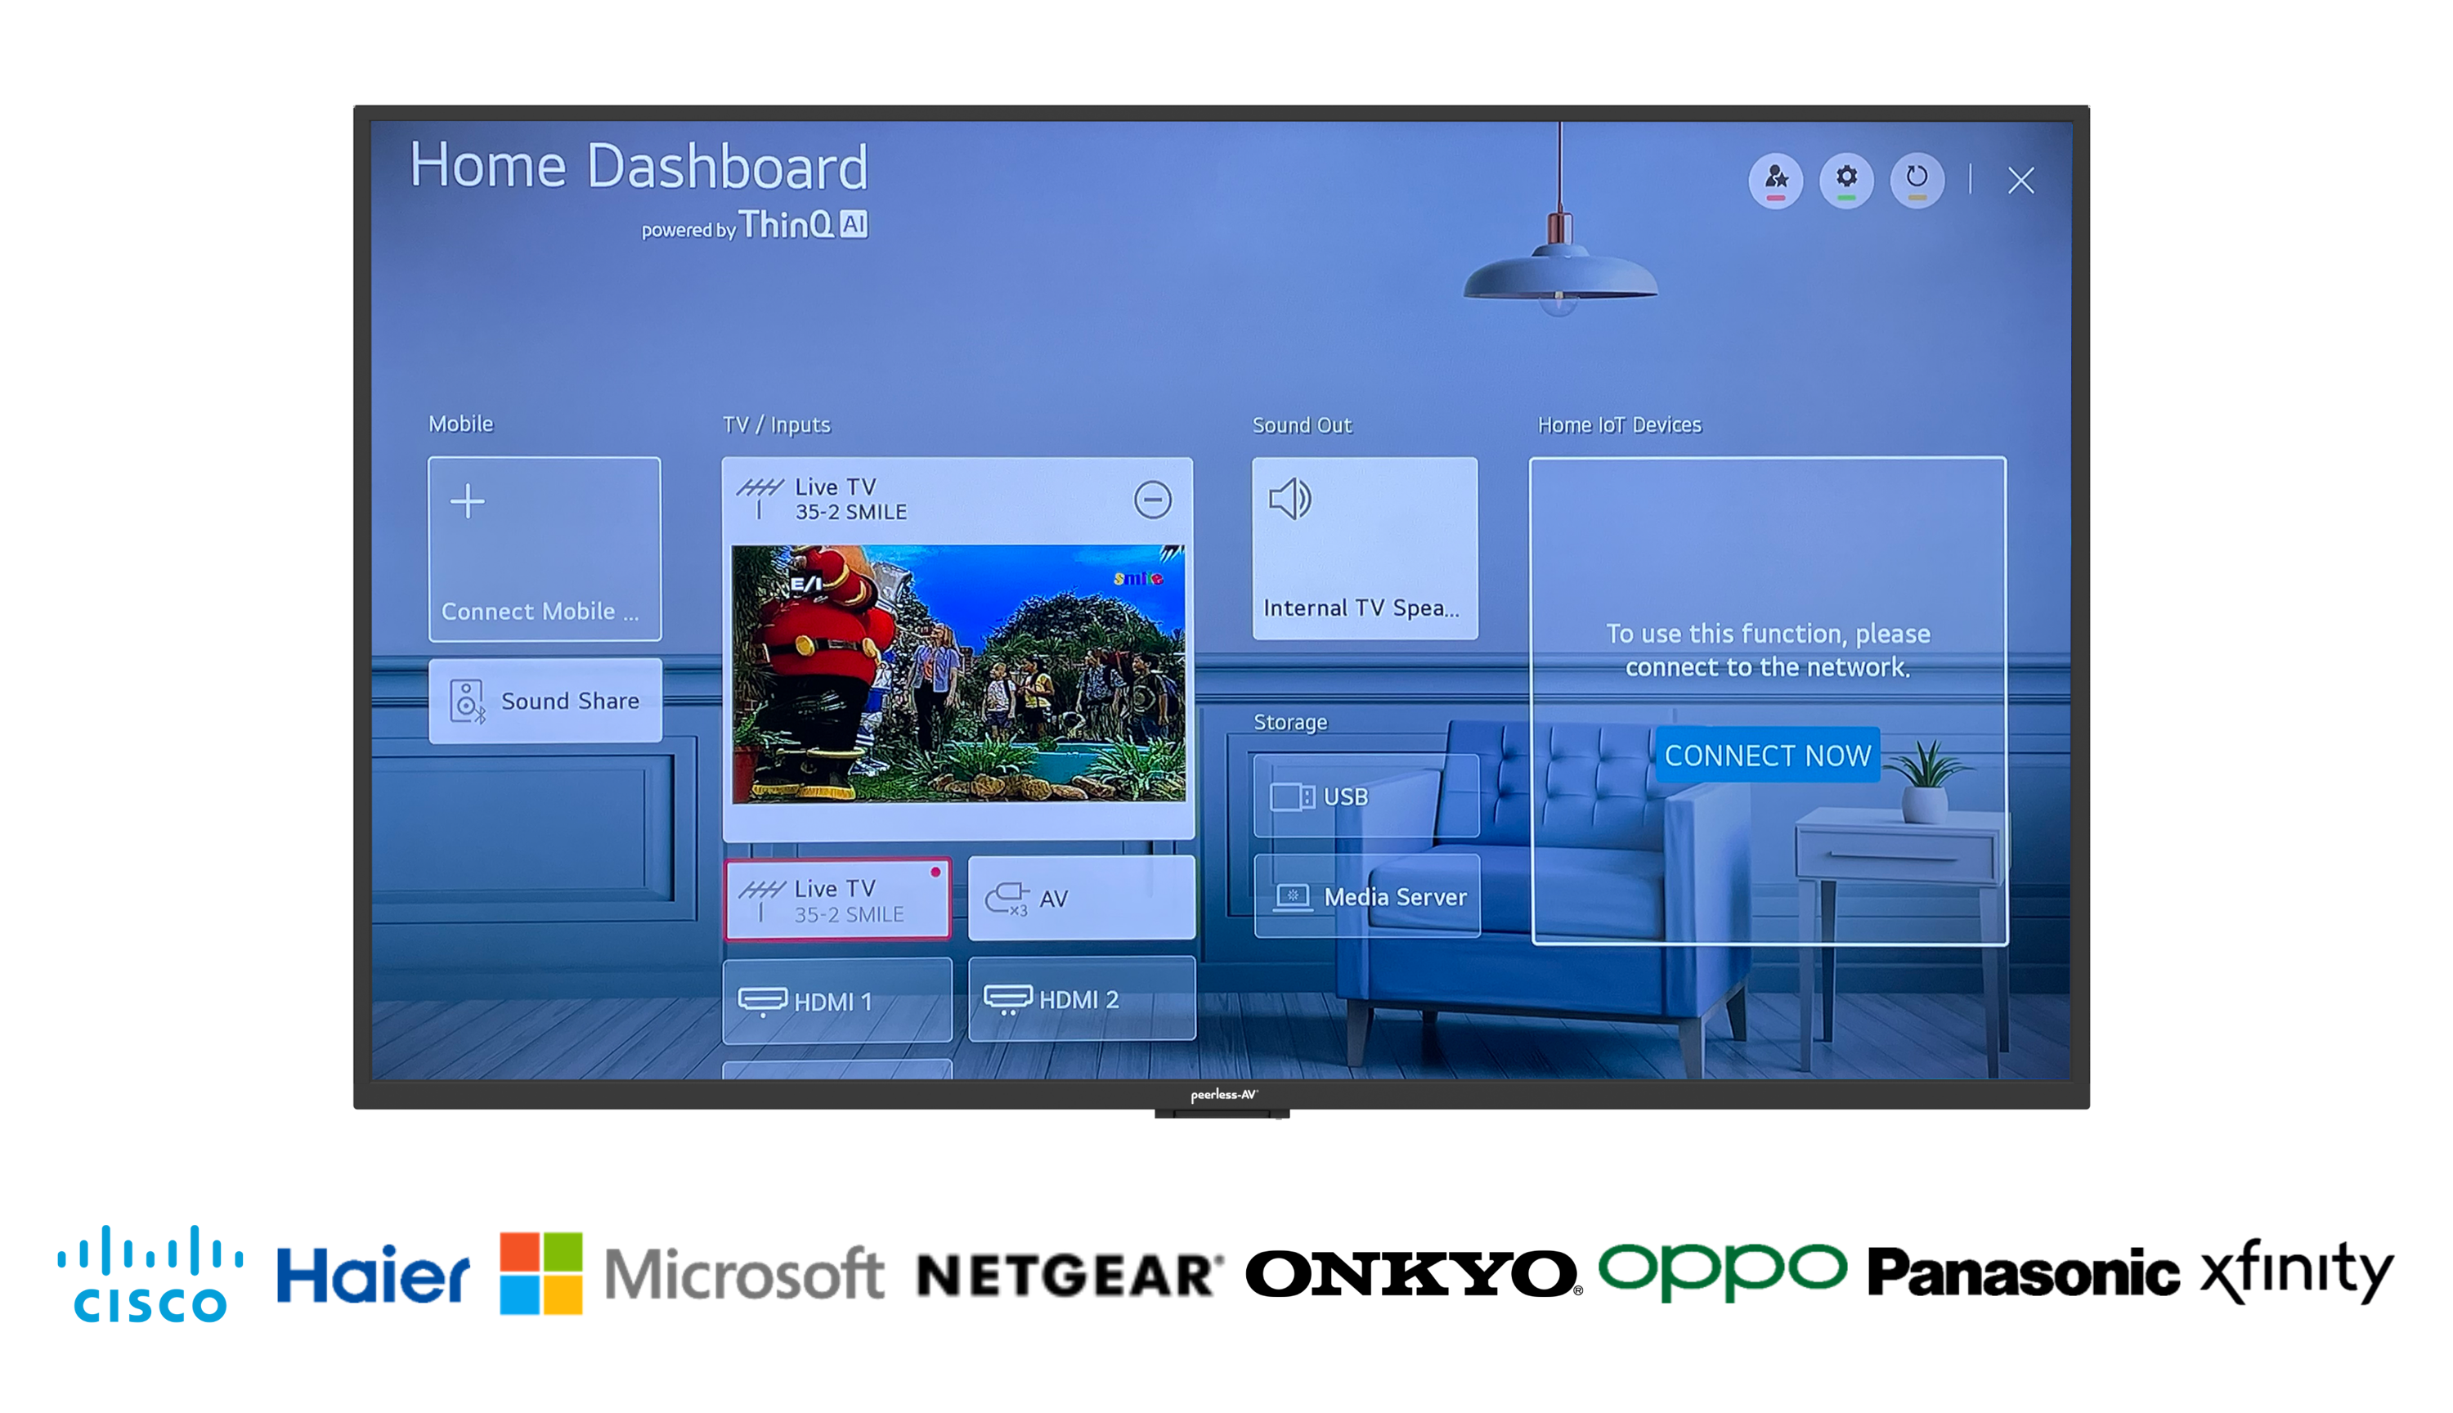Open Internal TV Speaker sound output
The image size is (2453, 1413).
coord(1366,549)
